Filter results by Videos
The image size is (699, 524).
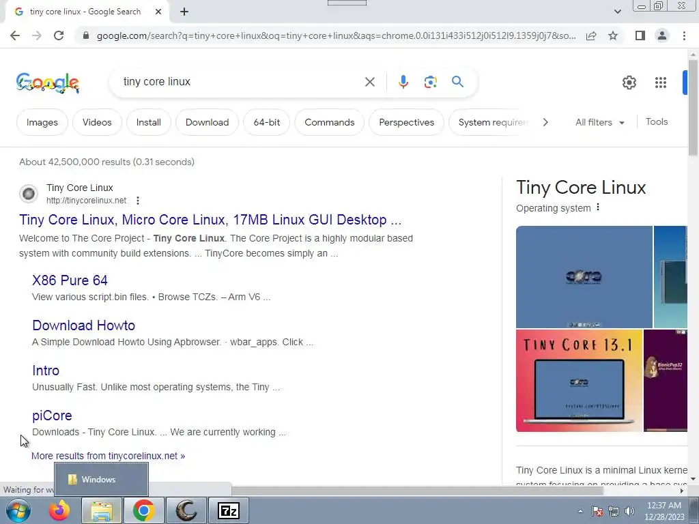[97, 122]
